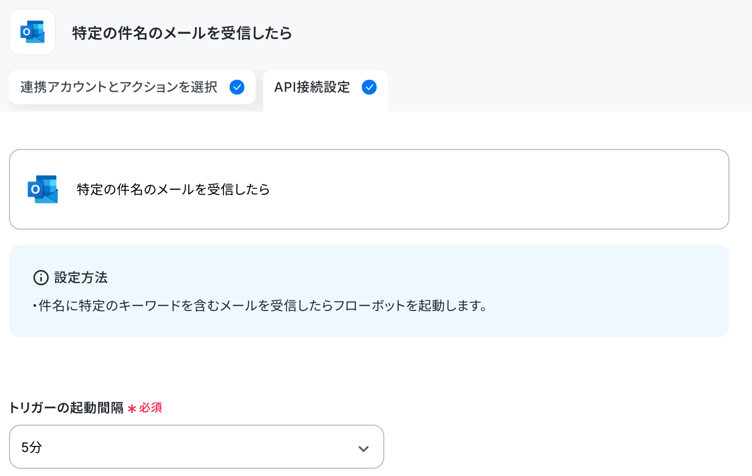Click the page title 特定の件名のメールを受信したら
Image resolution: width=752 pixels, height=476 pixels.
tap(182, 33)
